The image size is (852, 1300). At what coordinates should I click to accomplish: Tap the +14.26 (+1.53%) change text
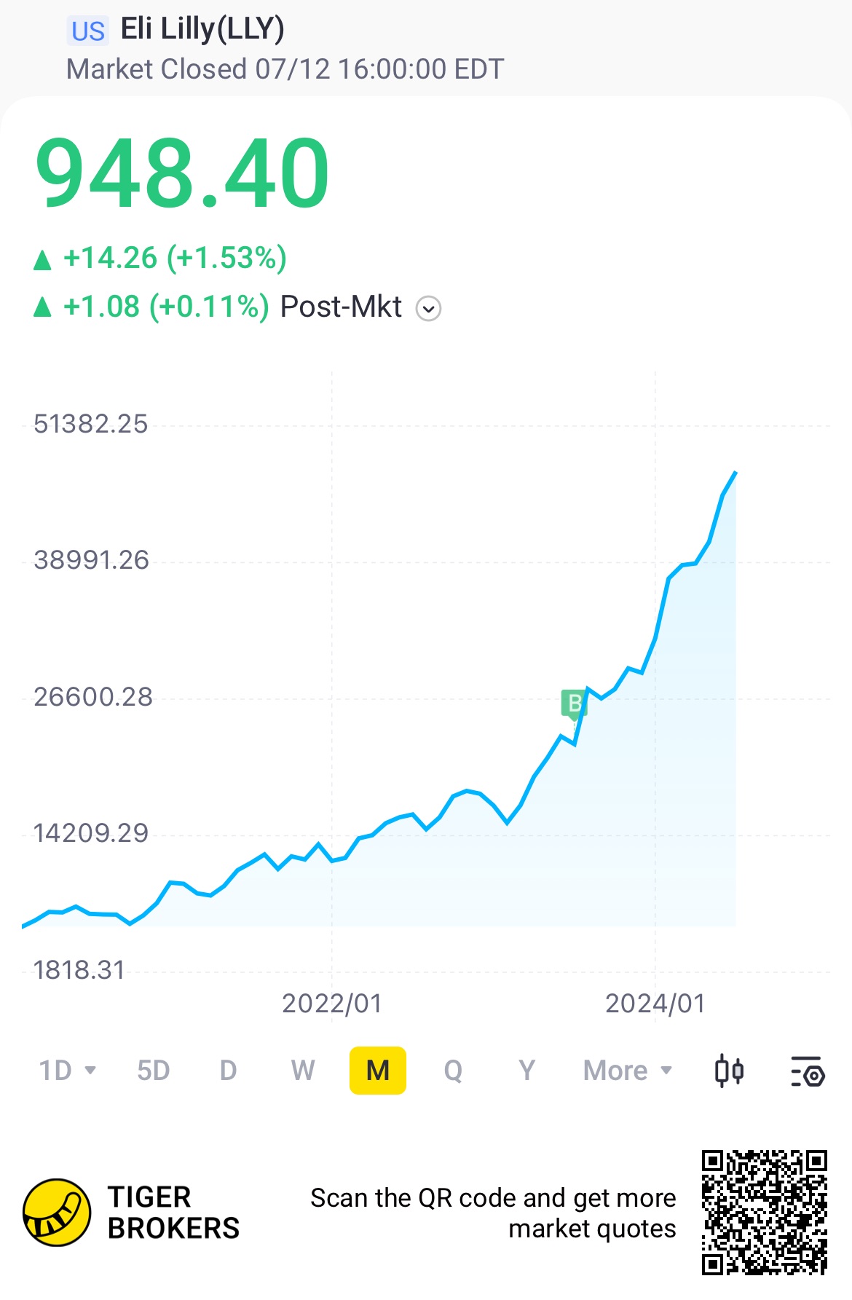[x=175, y=259]
